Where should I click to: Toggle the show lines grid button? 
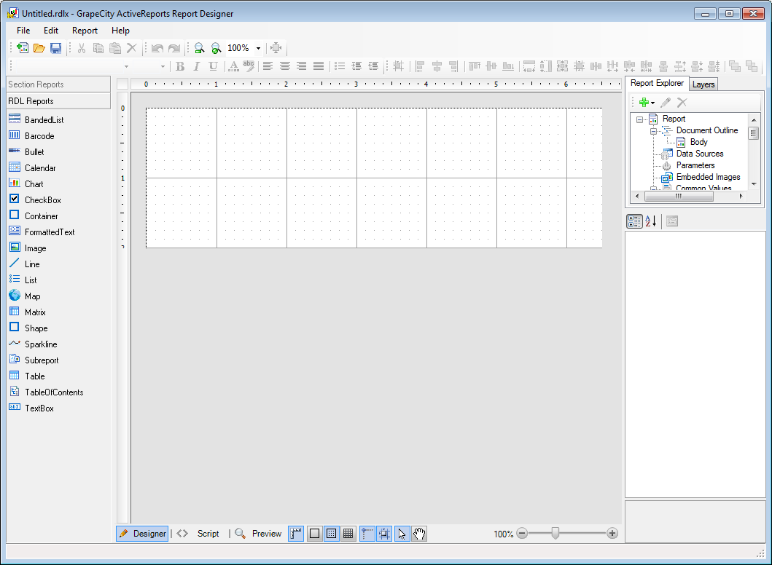pos(348,534)
